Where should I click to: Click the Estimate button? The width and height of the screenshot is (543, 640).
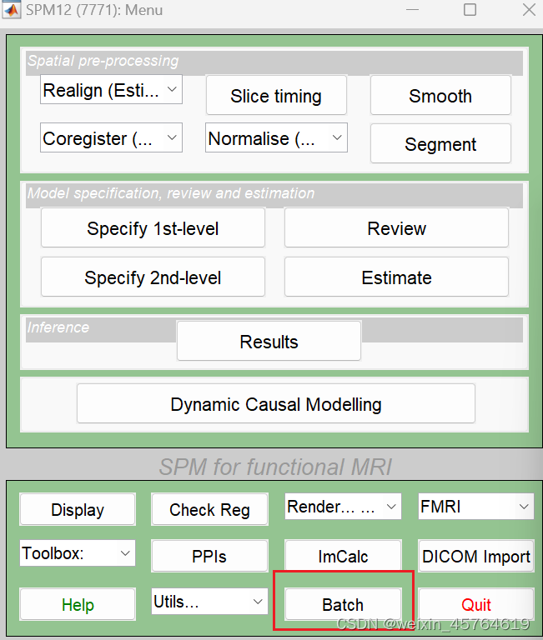(x=396, y=277)
